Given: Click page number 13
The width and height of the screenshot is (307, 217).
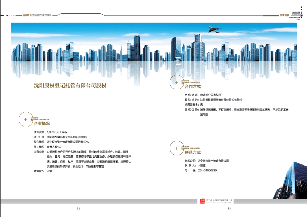Looking at the screenshot, I should [x=229, y=209].
